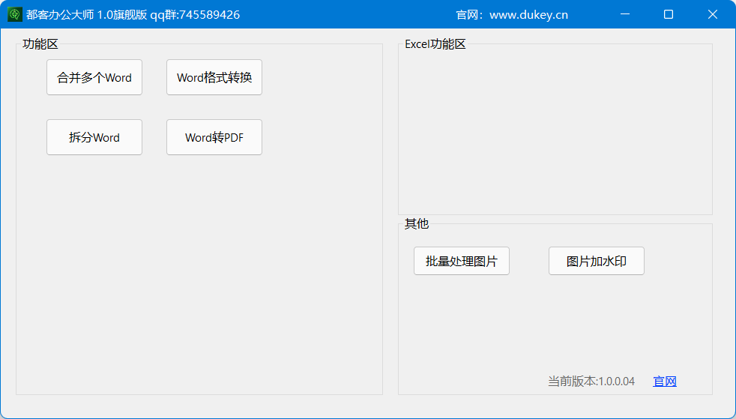Image resolution: width=736 pixels, height=419 pixels.
Task: Click the window title 都客办公大师 1.0旗舰版
Action: click(x=87, y=15)
